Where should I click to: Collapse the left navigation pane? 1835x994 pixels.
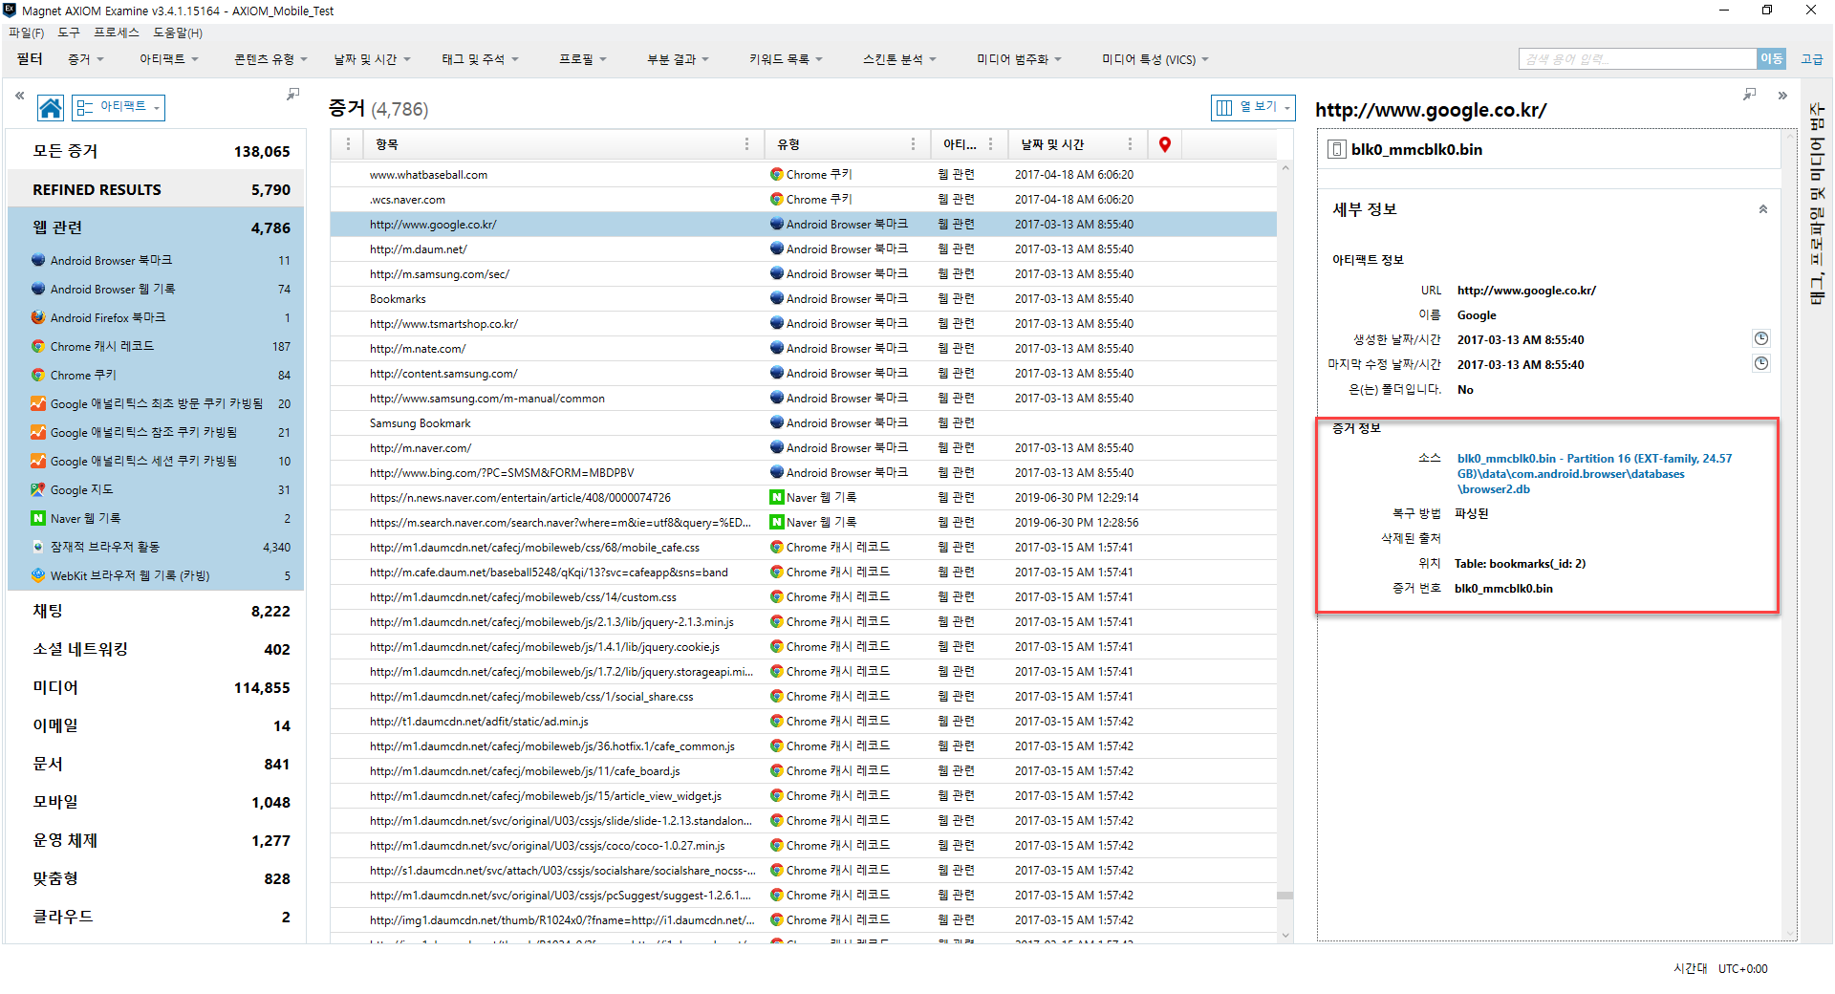coord(19,96)
